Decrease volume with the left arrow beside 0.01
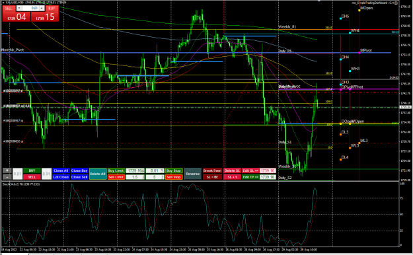This screenshot has height=255, width=413. click(19, 8)
